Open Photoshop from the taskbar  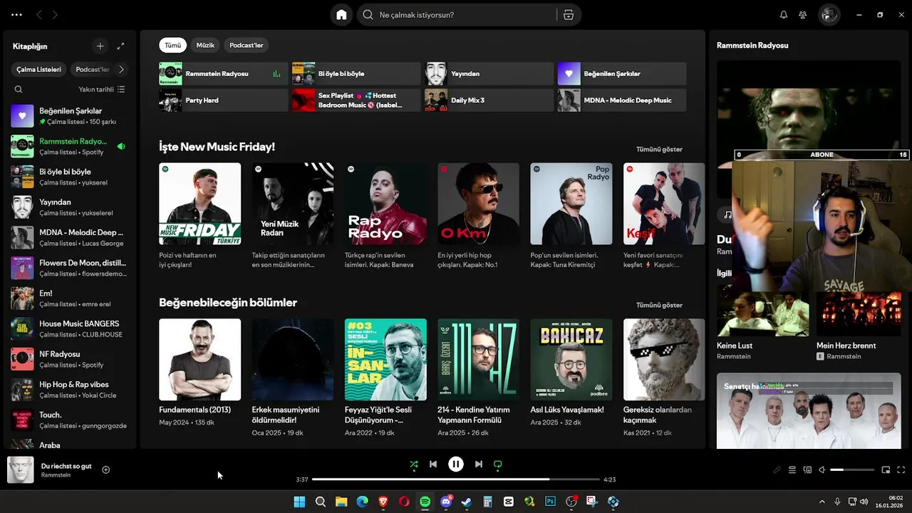coord(550,502)
